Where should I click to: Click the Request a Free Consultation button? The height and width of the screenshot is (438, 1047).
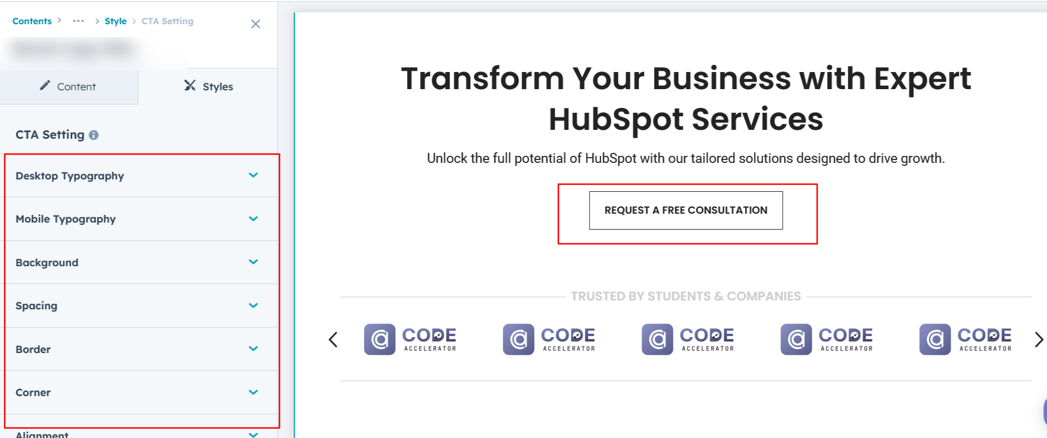[x=685, y=210]
